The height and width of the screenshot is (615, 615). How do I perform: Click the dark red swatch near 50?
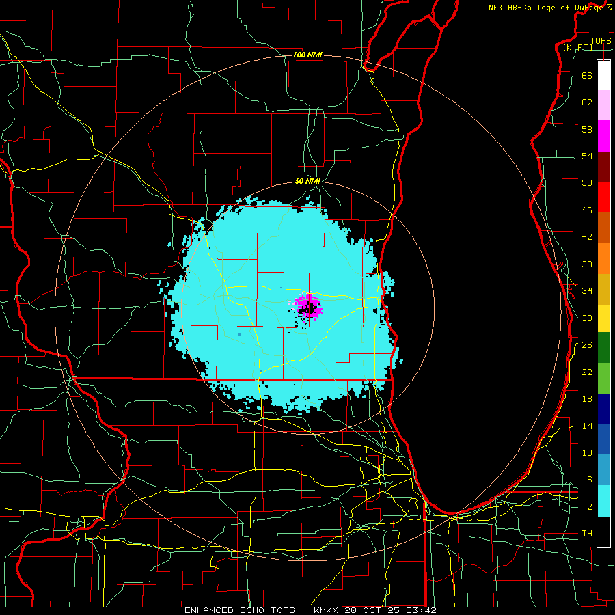[x=603, y=167]
